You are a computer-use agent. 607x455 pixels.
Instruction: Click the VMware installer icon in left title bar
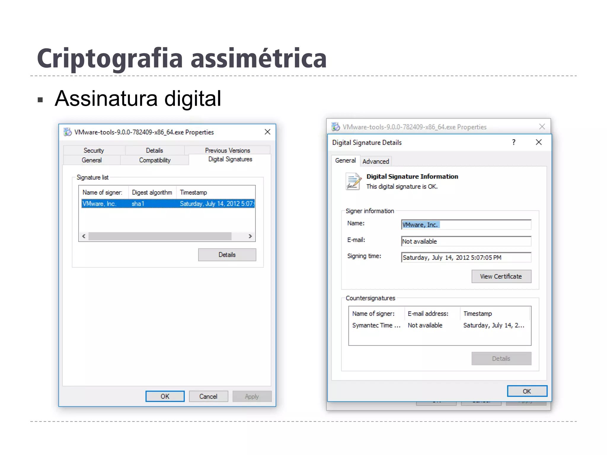click(x=68, y=132)
